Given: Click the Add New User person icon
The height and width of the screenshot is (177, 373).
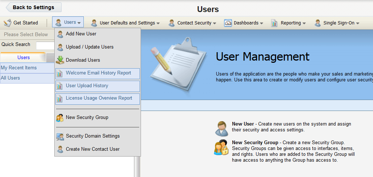Looking at the screenshot, I should tap(60, 34).
